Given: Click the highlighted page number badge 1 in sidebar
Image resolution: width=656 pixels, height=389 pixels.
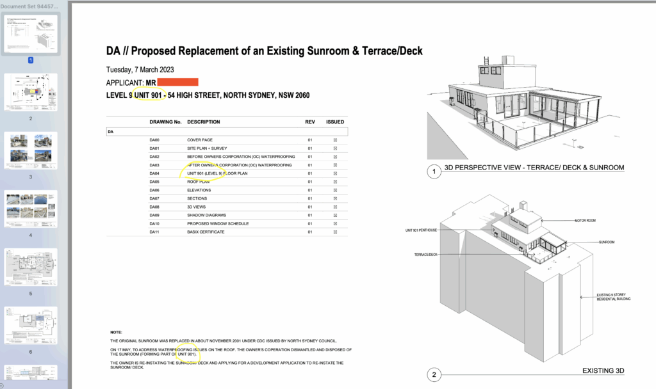Looking at the screenshot, I should point(31,60).
